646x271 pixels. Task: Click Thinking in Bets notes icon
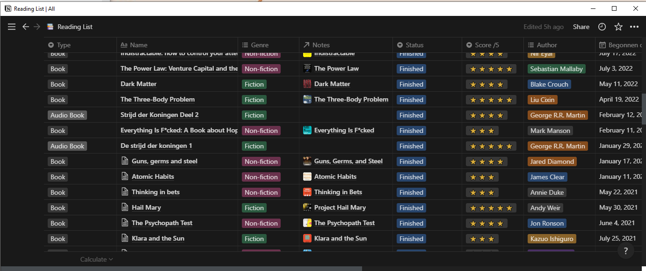coord(307,192)
